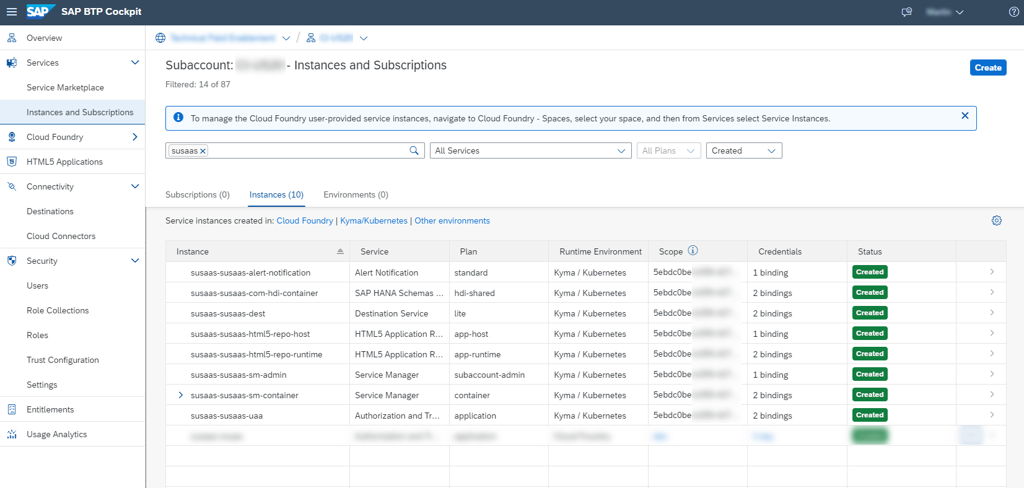This screenshot has width=1024, height=488.
Task: Click the Scope column info icon
Action: tap(693, 250)
